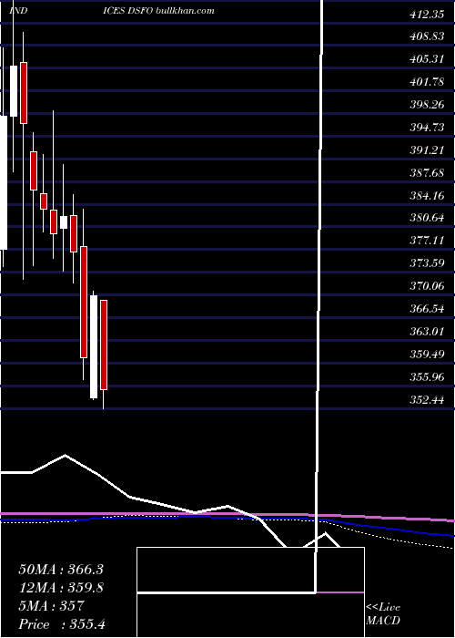
Task: Click the 370.06 price axis label
Action: click(x=426, y=286)
